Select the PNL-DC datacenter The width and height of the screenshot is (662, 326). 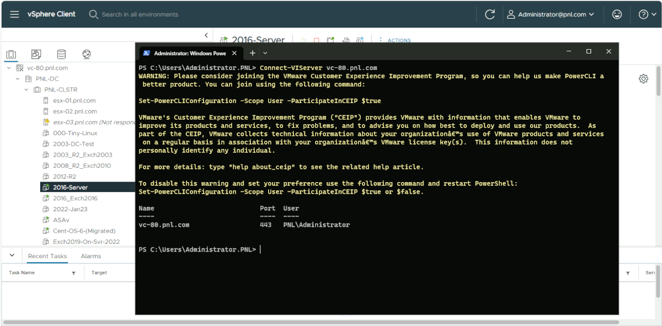point(47,79)
